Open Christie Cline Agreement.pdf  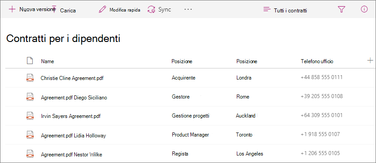coord(72,78)
